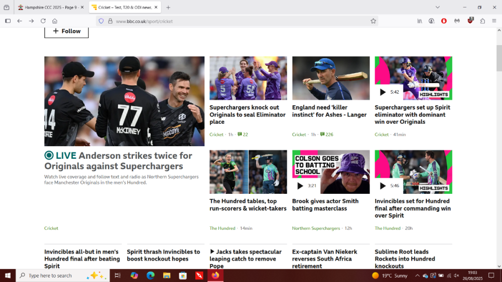
Task: Open the sidebar toggle icon in toolbar
Action: pyautogui.click(x=8, y=21)
